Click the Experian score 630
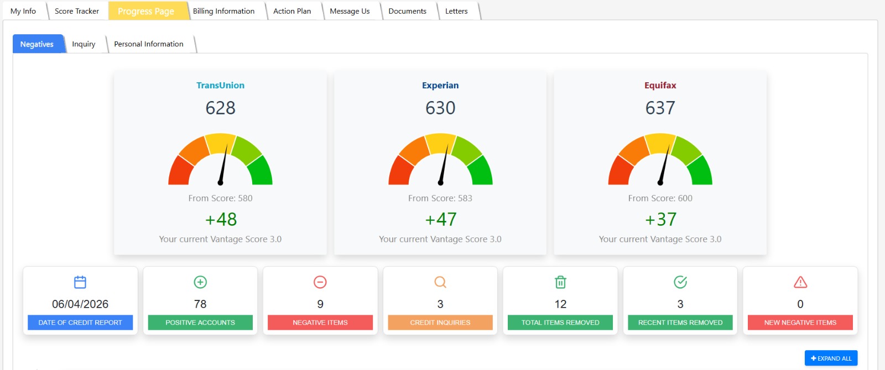This screenshot has height=370, width=885. click(440, 108)
